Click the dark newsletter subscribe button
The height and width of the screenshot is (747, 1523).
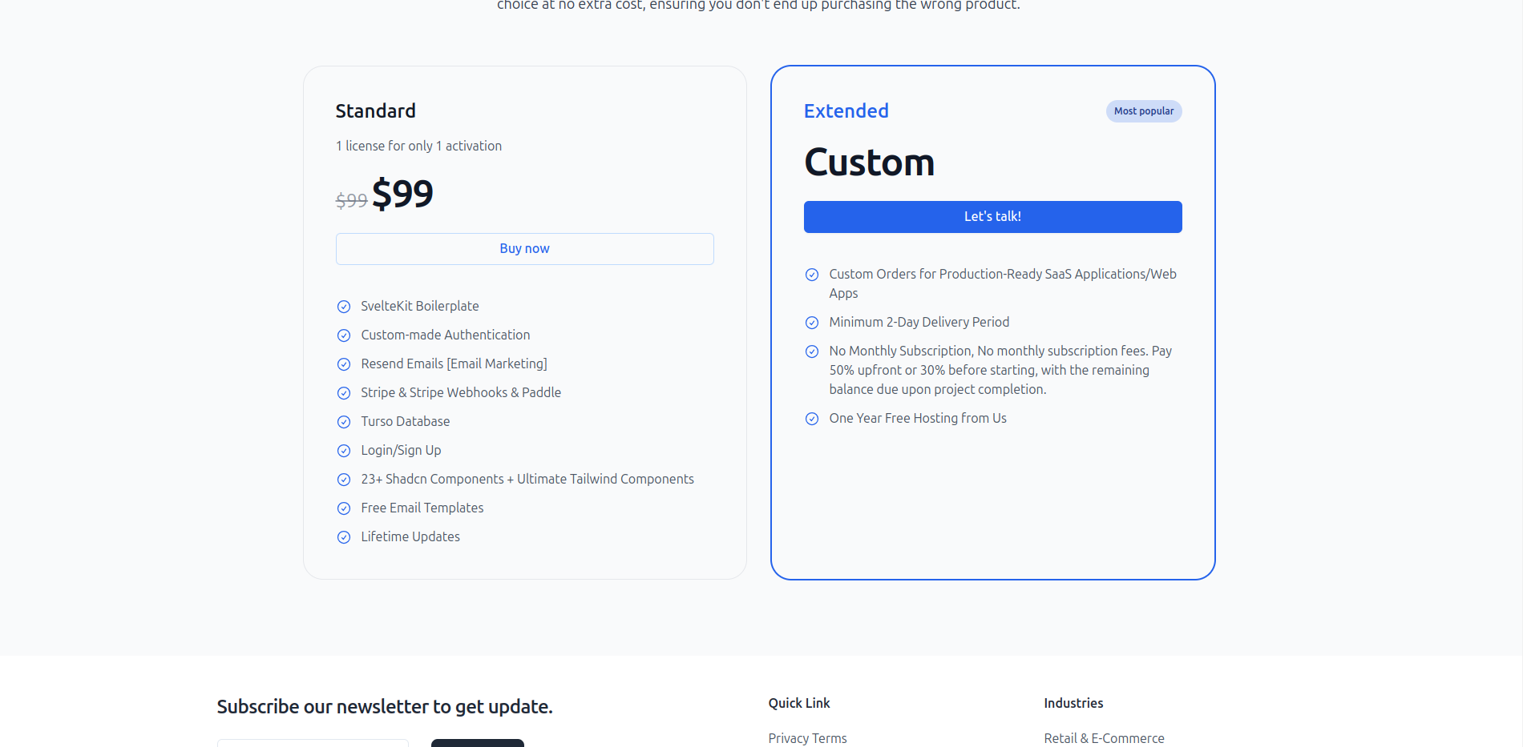(x=477, y=742)
